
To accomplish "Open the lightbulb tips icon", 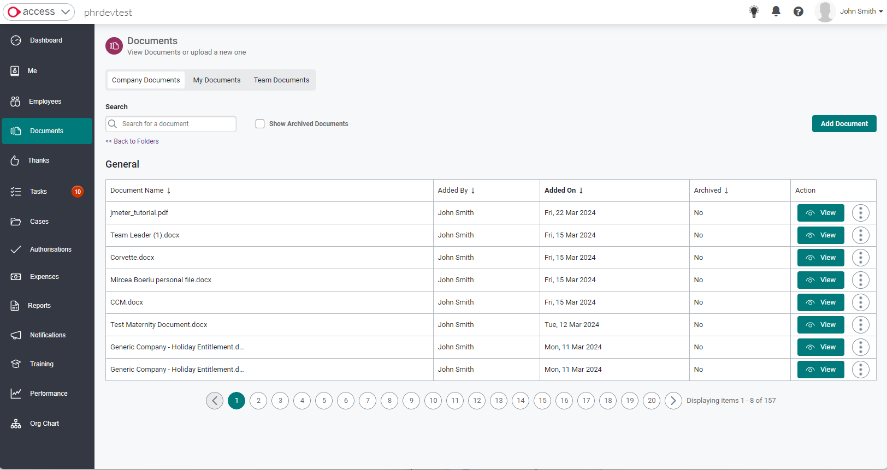I will click(x=754, y=11).
